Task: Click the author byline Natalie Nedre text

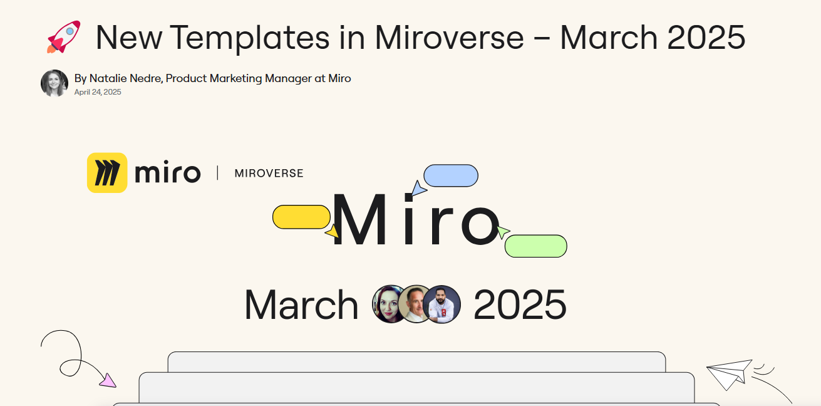Action: pos(212,78)
